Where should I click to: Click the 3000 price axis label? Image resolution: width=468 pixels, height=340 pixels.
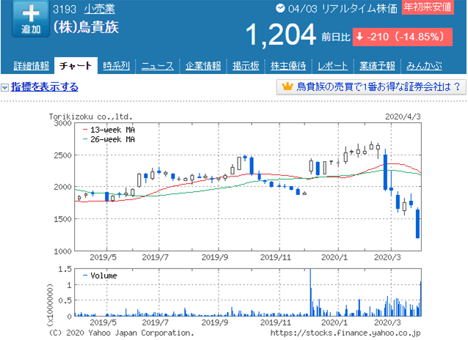[62, 124]
